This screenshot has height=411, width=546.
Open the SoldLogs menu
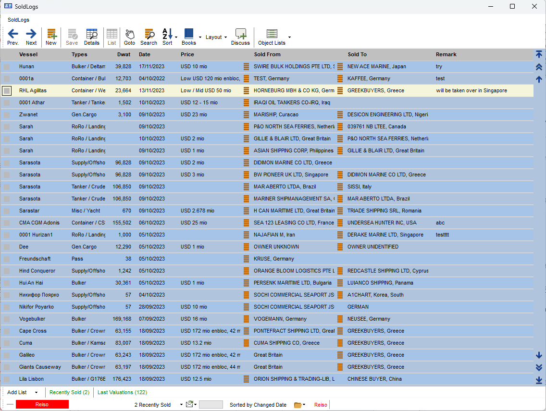click(18, 20)
